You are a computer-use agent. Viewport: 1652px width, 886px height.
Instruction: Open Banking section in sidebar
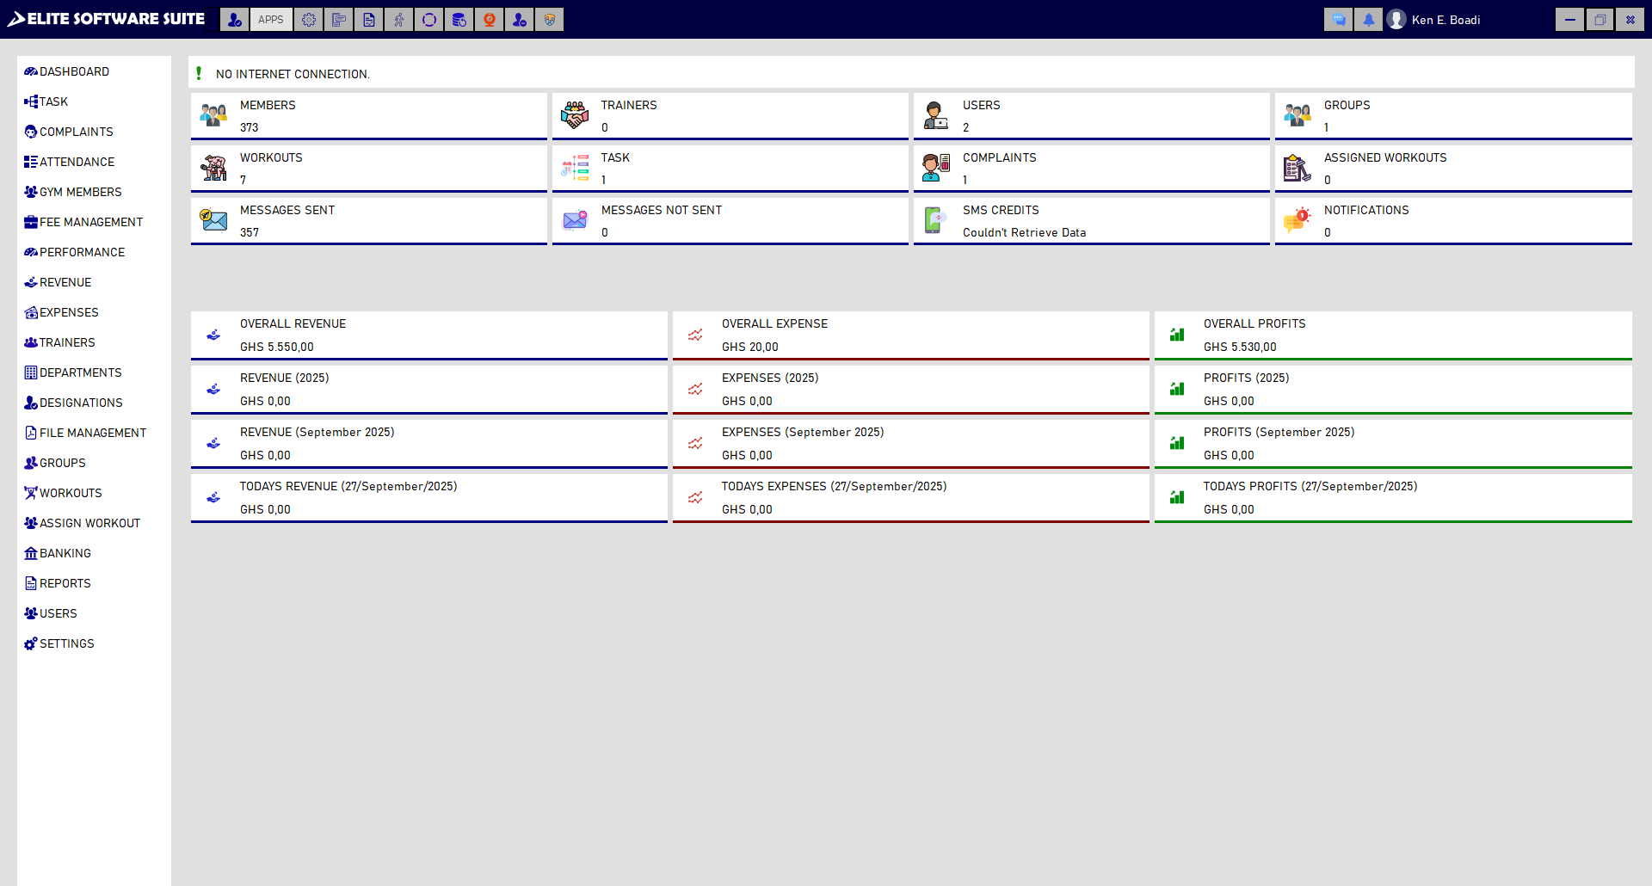(x=65, y=553)
